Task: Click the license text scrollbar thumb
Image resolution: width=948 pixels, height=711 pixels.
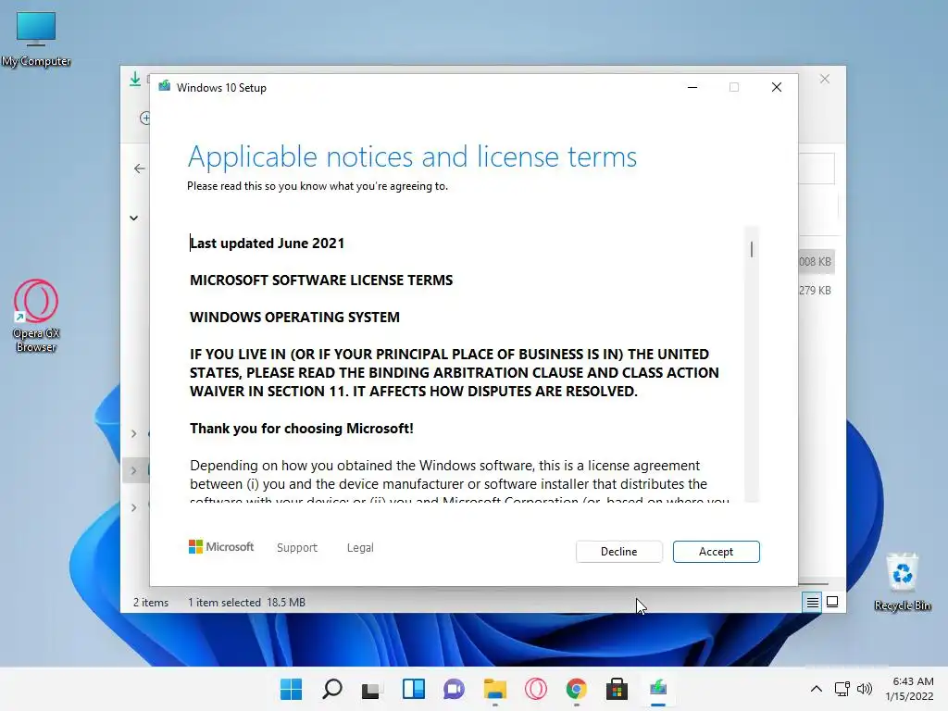Action: (752, 249)
